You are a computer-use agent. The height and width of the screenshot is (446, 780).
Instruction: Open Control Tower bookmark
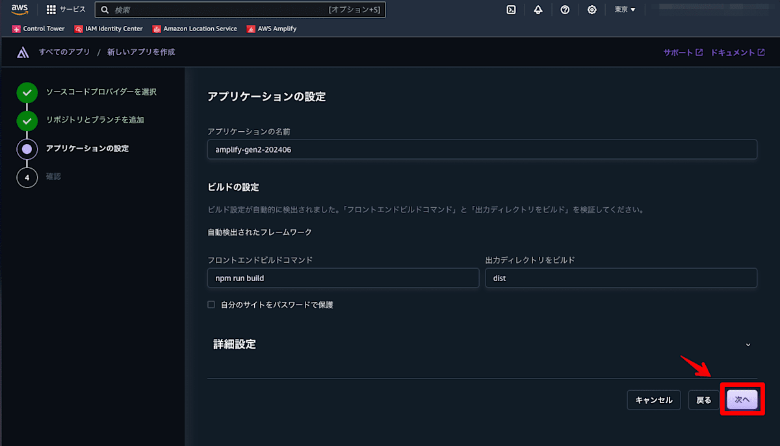[x=38, y=29]
